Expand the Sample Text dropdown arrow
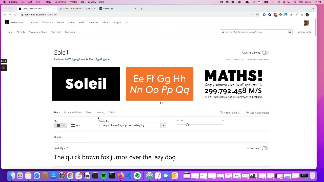Viewport: 324px width, 182px height. [163, 125]
